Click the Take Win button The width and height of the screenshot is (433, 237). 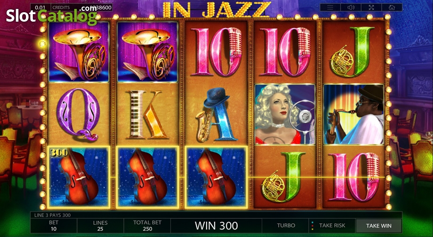pyautogui.click(x=378, y=226)
